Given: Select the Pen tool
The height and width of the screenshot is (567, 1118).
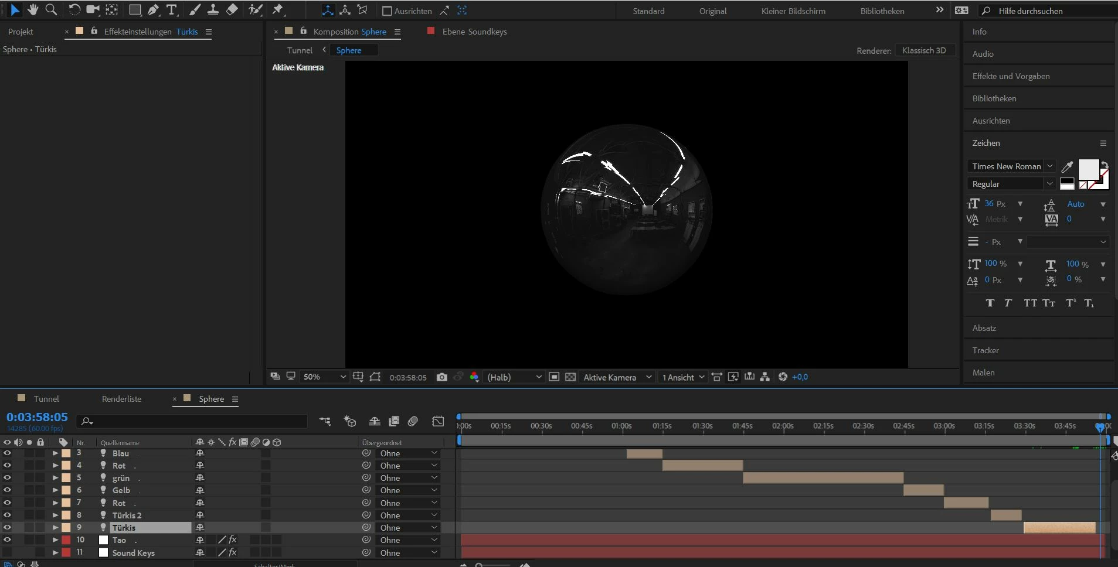Looking at the screenshot, I should [153, 10].
